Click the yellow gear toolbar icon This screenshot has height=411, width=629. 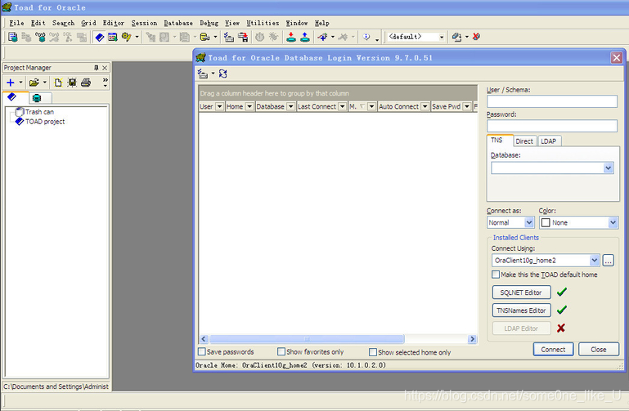tap(126, 37)
